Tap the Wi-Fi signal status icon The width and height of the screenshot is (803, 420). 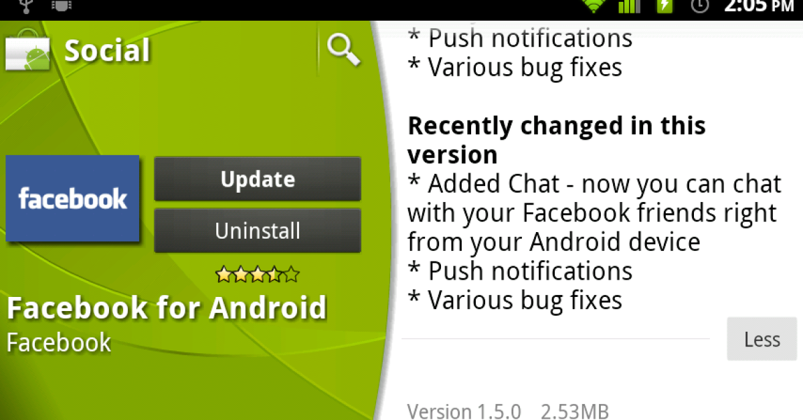click(594, 7)
